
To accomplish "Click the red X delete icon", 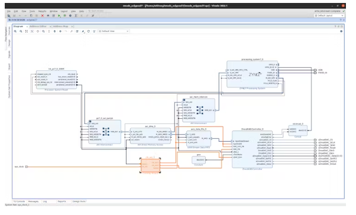I will click(x=42, y=15).
